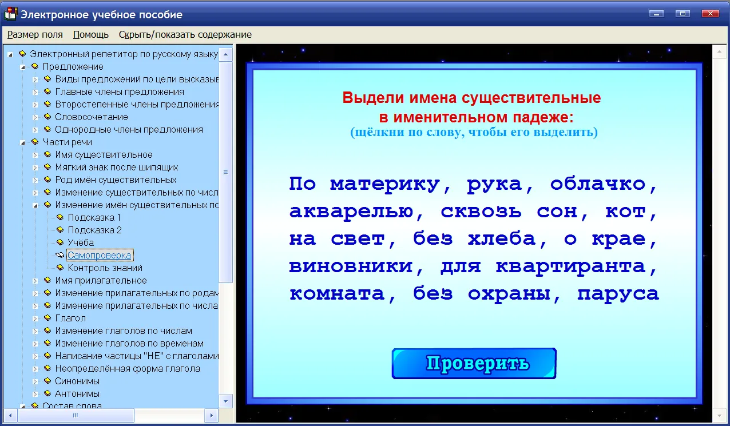Expand the Имя существительное node
The width and height of the screenshot is (730, 426).
pyautogui.click(x=35, y=154)
